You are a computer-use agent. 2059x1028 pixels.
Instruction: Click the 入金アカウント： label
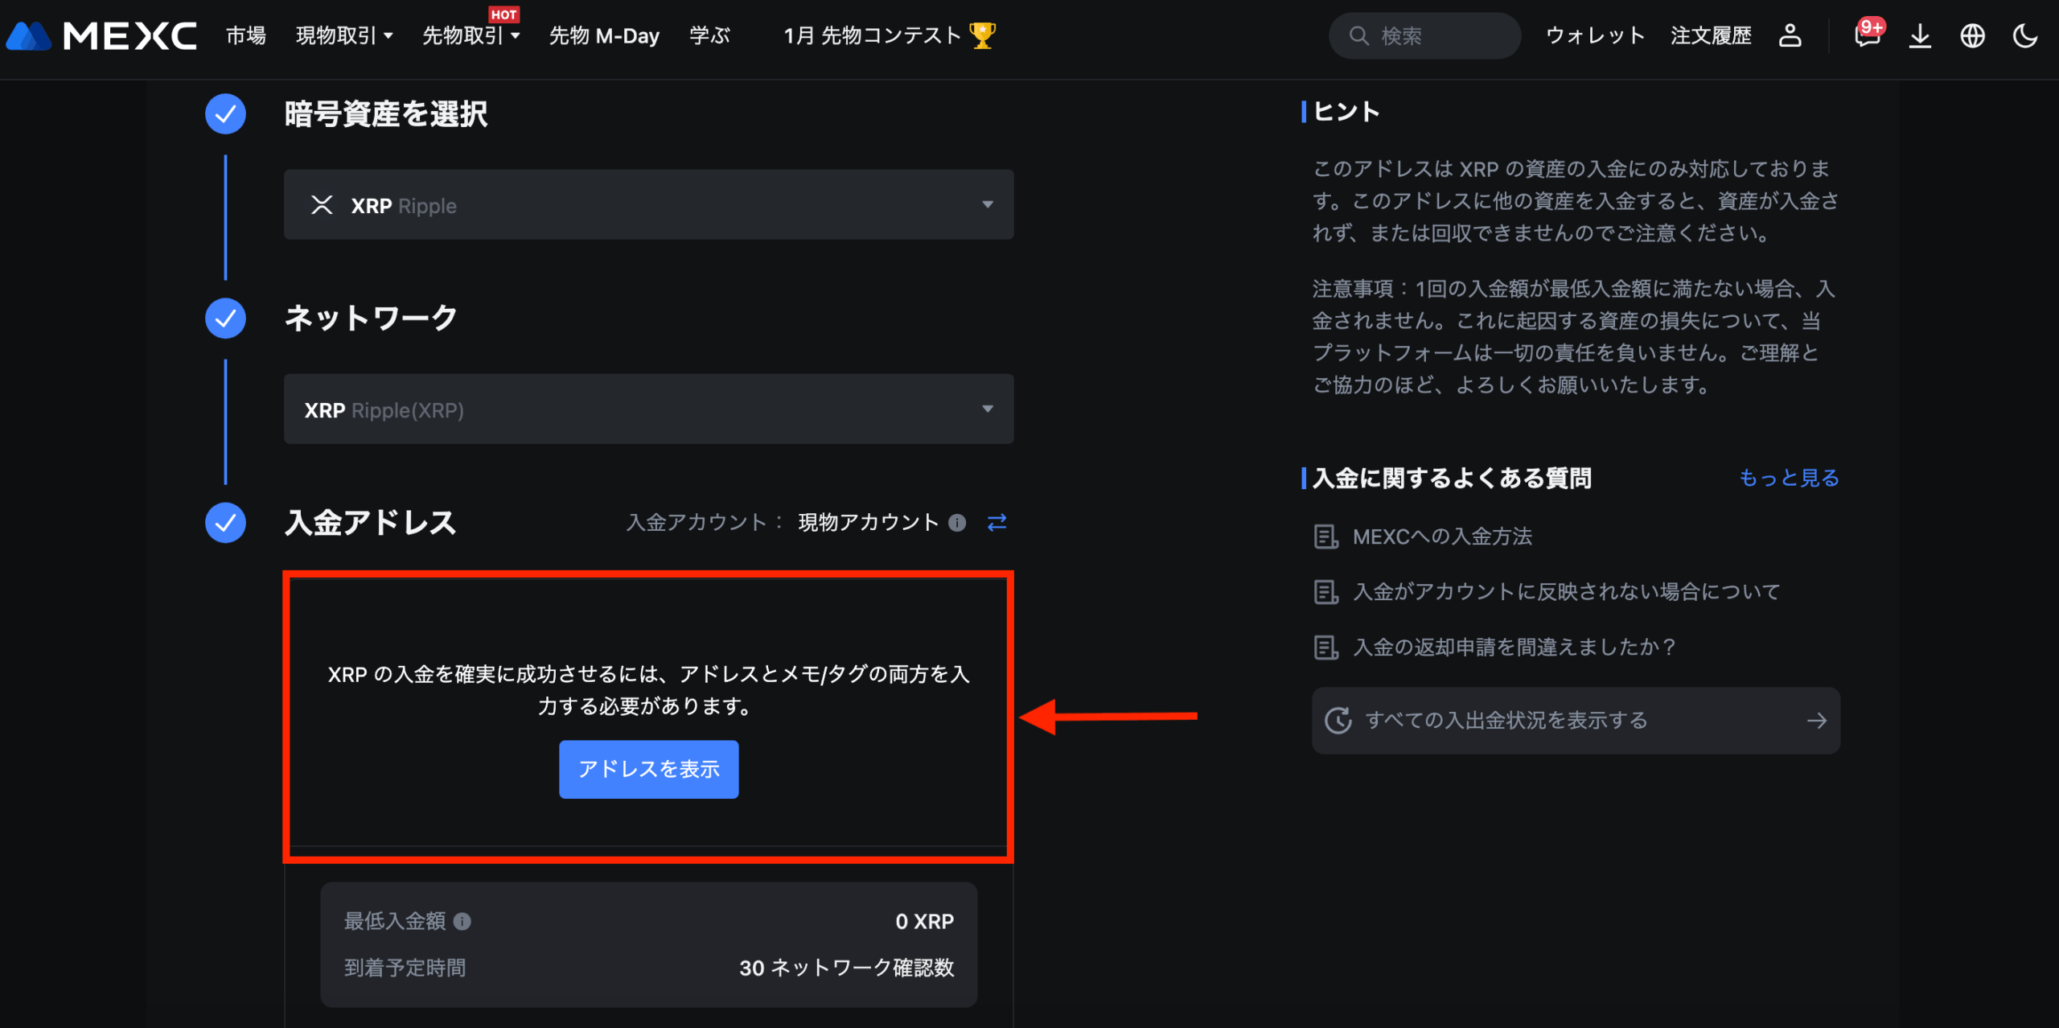(x=705, y=523)
